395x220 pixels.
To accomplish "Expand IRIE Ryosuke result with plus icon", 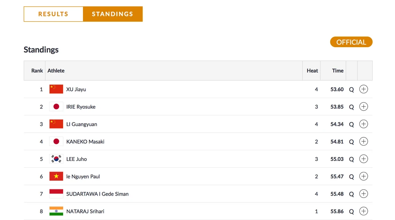I will coord(363,107).
